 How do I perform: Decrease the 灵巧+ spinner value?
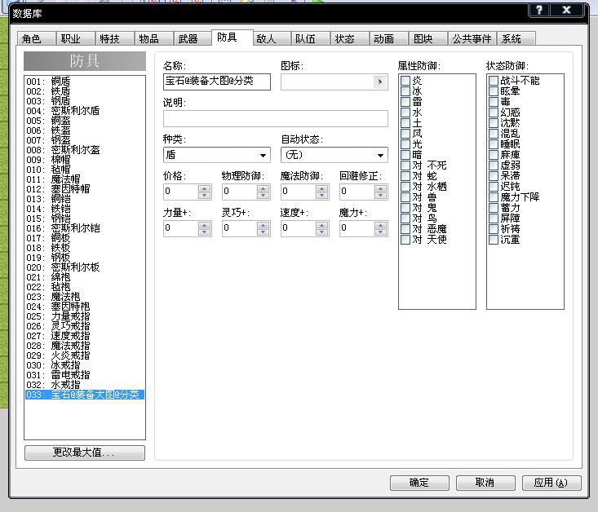tap(264, 232)
